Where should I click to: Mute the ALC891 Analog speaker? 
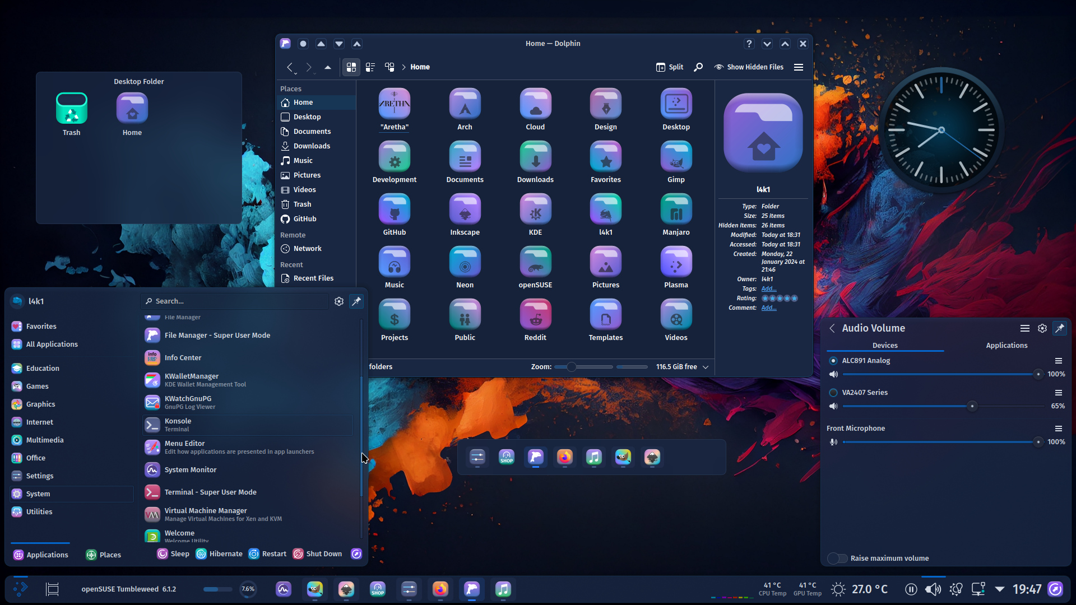click(x=833, y=374)
